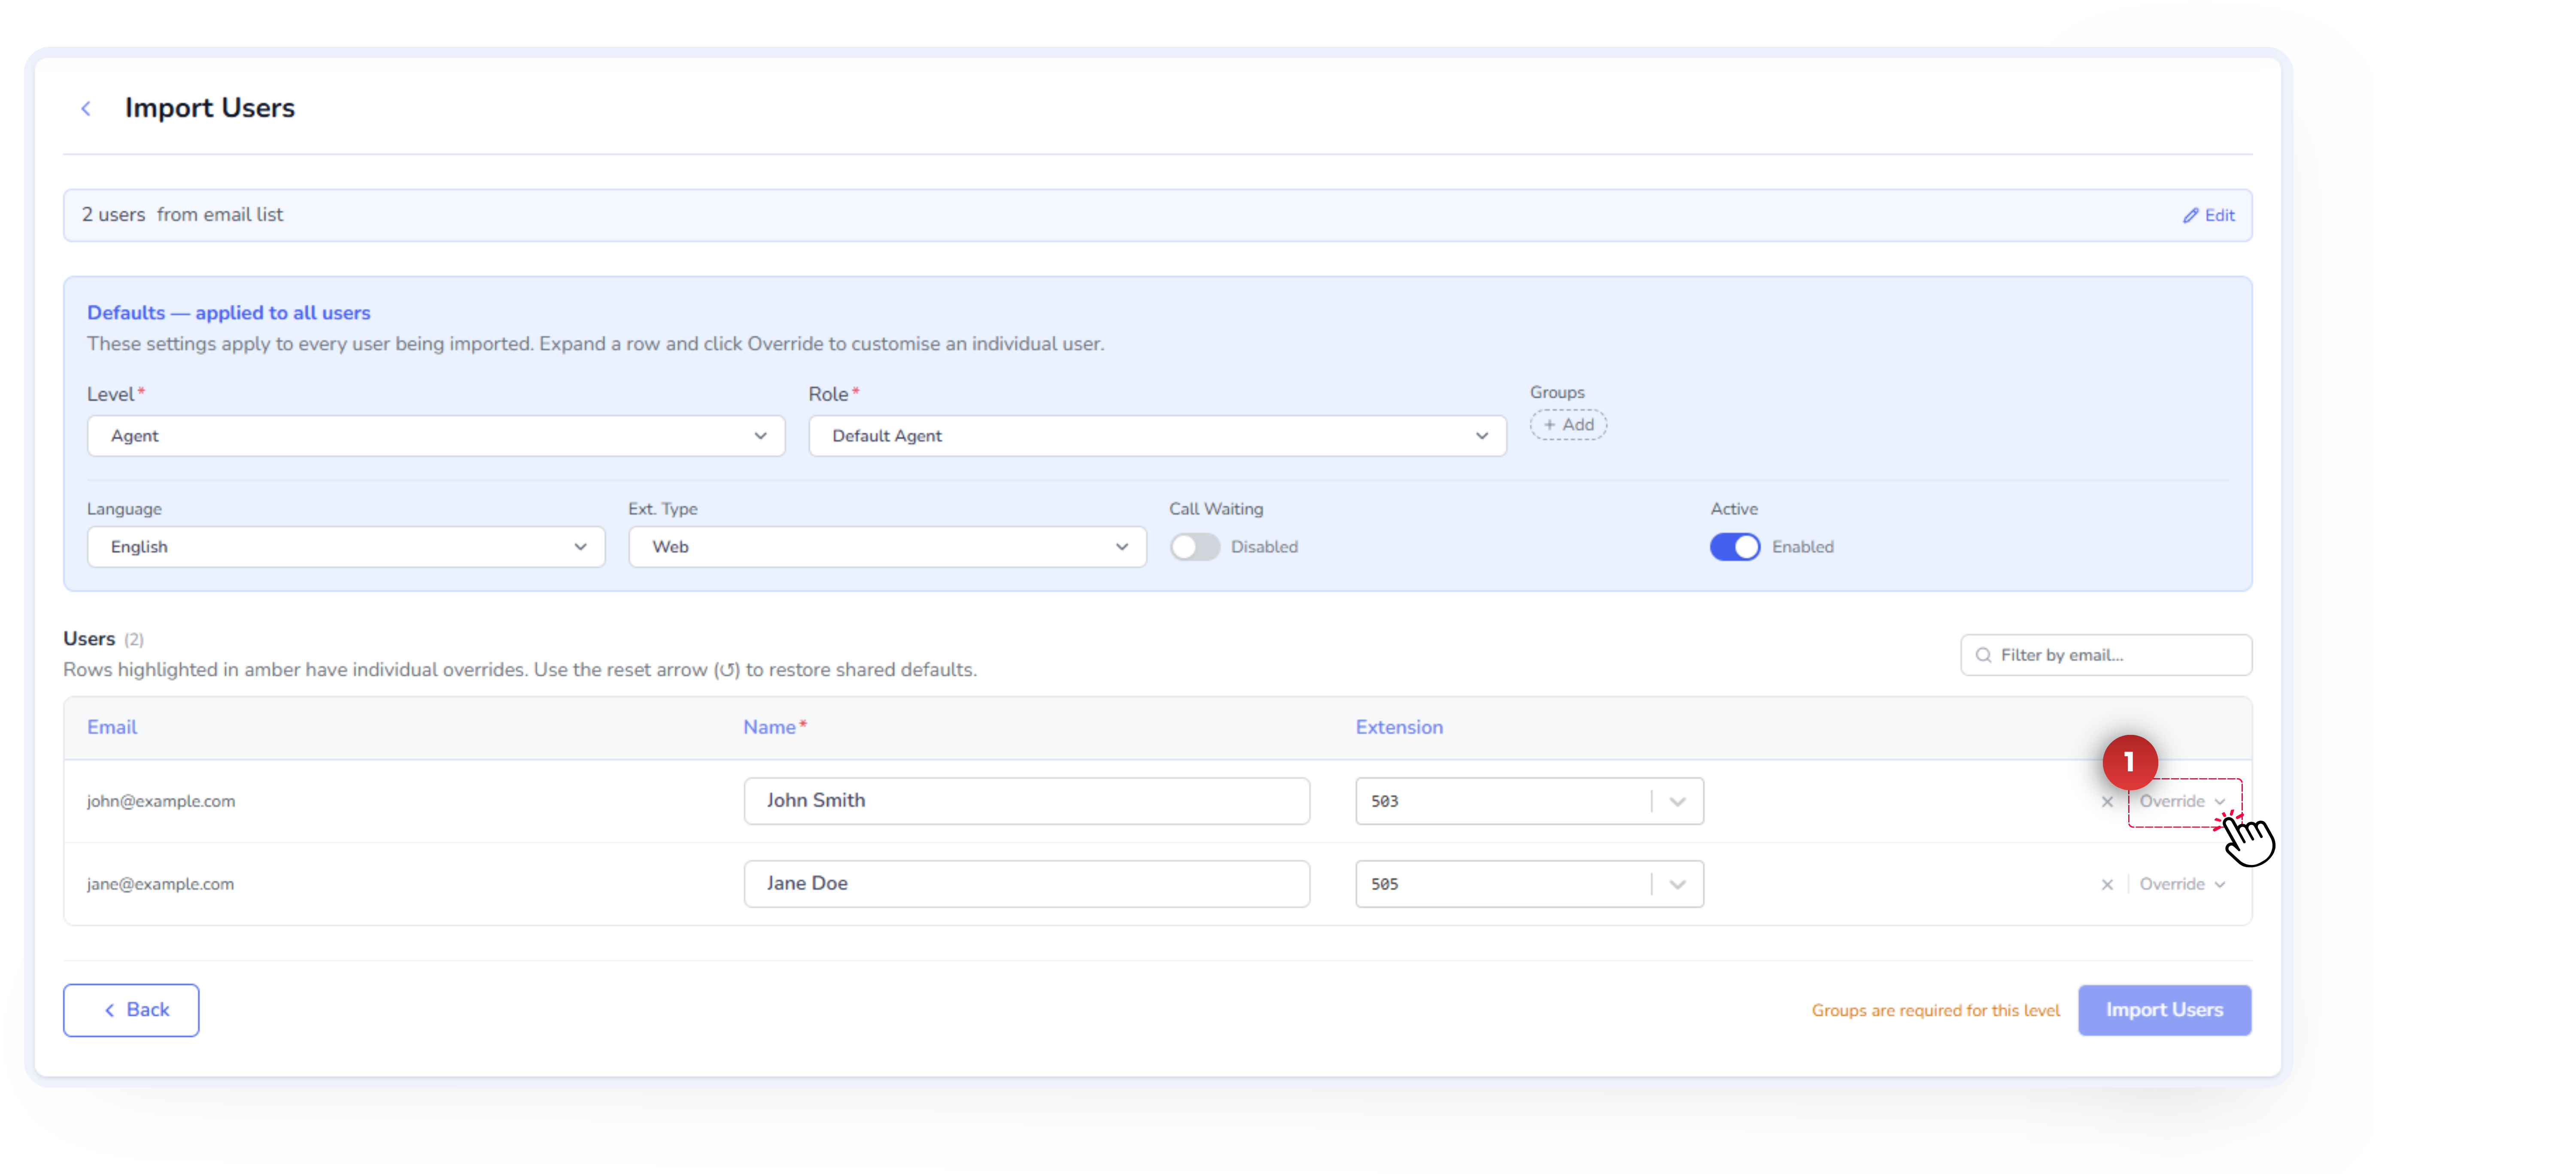Add a group with plus Add chip

[x=1567, y=425]
